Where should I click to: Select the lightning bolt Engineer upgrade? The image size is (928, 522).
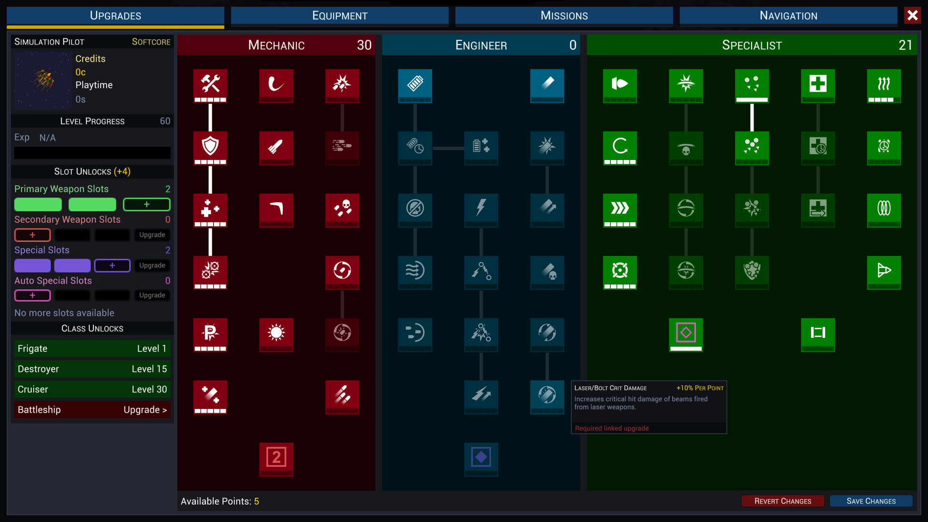pos(481,209)
